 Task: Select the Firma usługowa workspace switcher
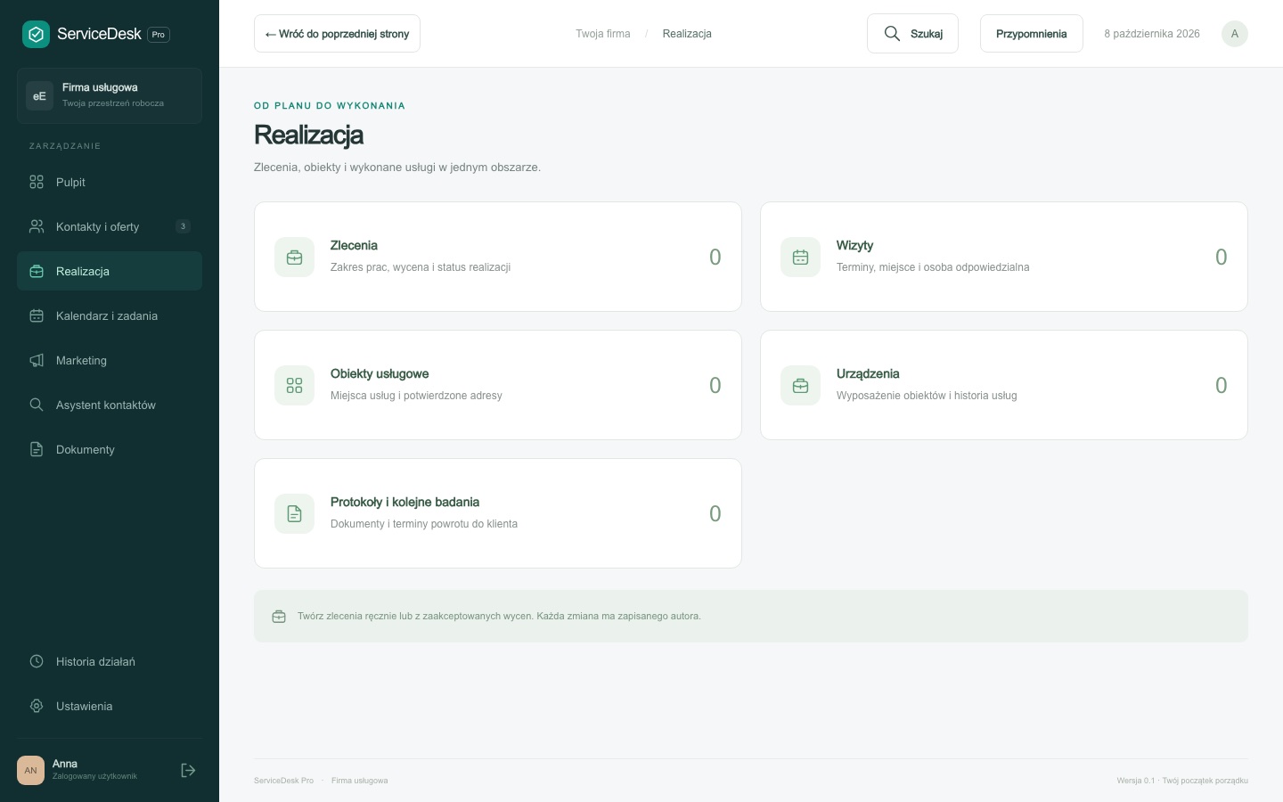point(110,95)
